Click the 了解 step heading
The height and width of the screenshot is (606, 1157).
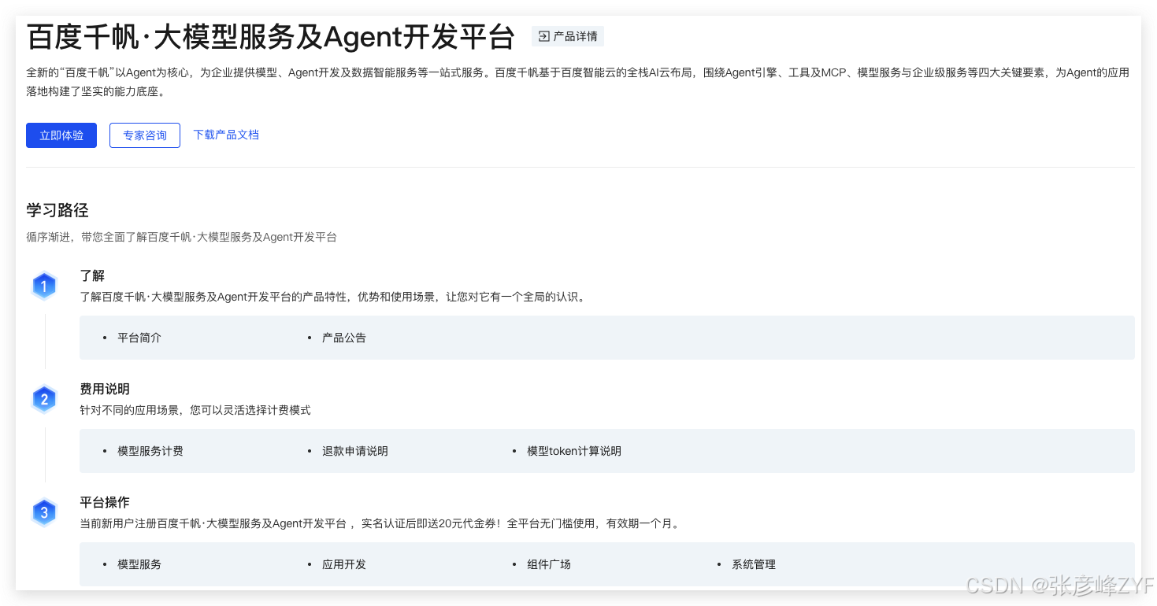click(92, 275)
